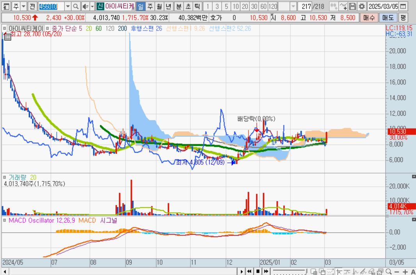Click the grid table icon under chart label

8,37
